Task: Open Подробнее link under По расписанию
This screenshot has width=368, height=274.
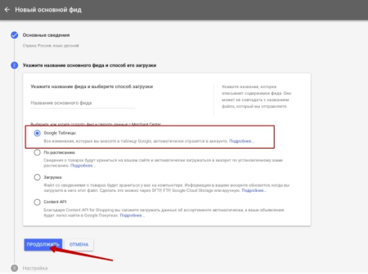Action: point(83,166)
